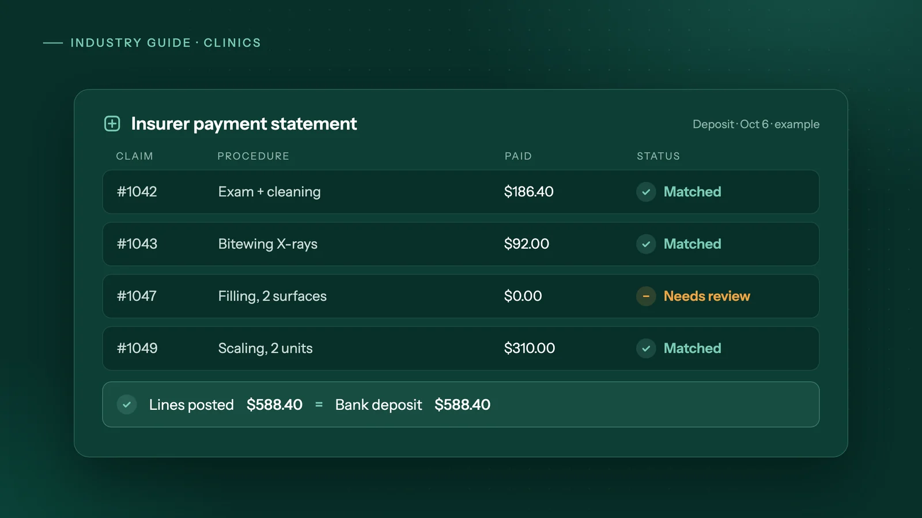Click the $92.00 paid amount
Image resolution: width=922 pixels, height=518 pixels.
(526, 244)
